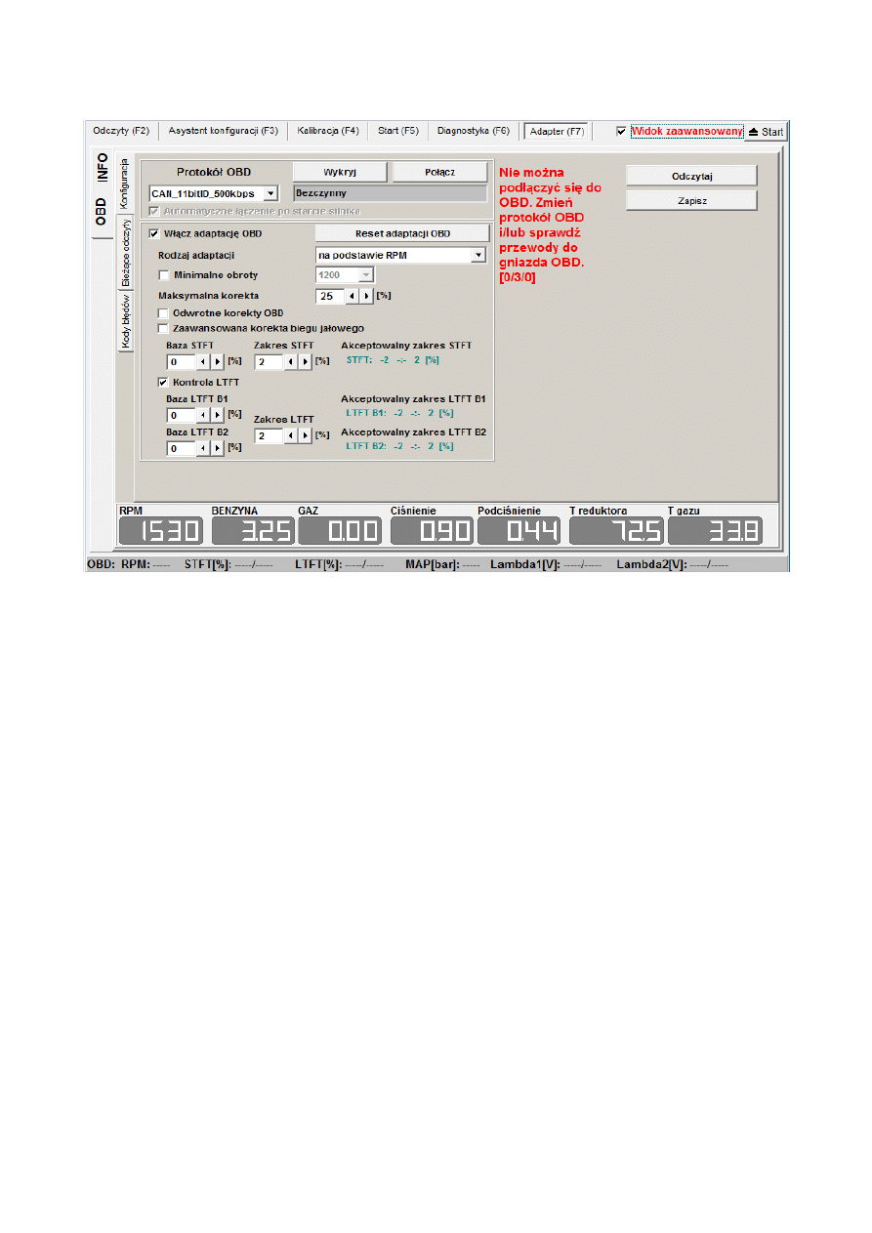872x1233 pixels.
Task: Click the Start button with eject icon
Action: point(766,132)
